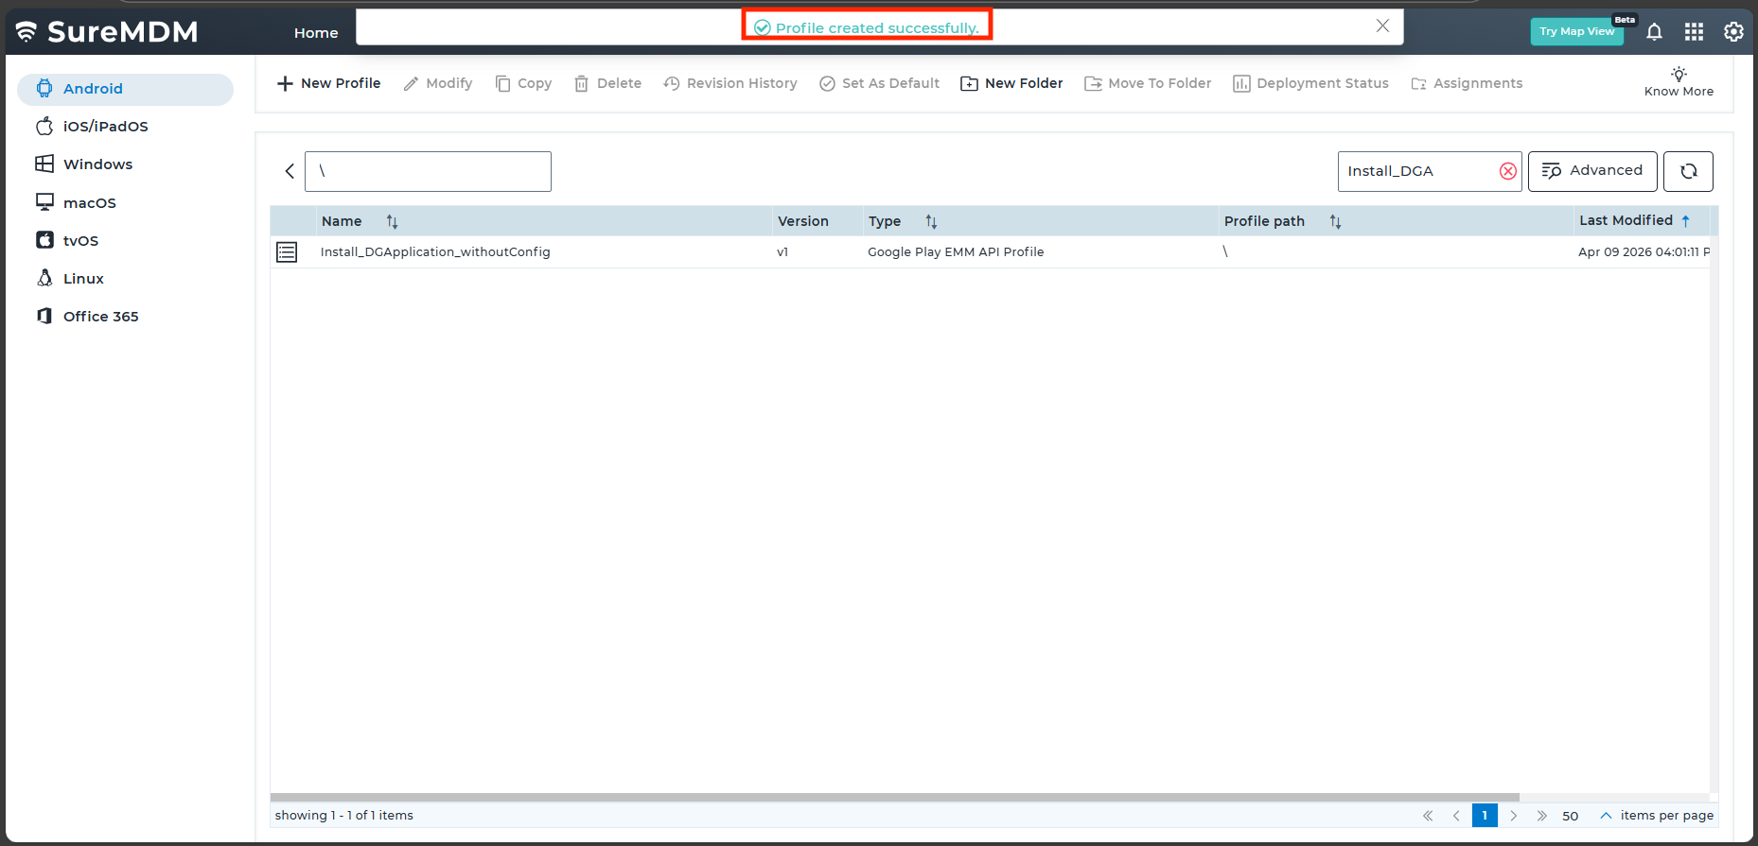Select Android platform in sidebar
Image resolution: width=1758 pixels, height=846 pixels.
[125, 89]
